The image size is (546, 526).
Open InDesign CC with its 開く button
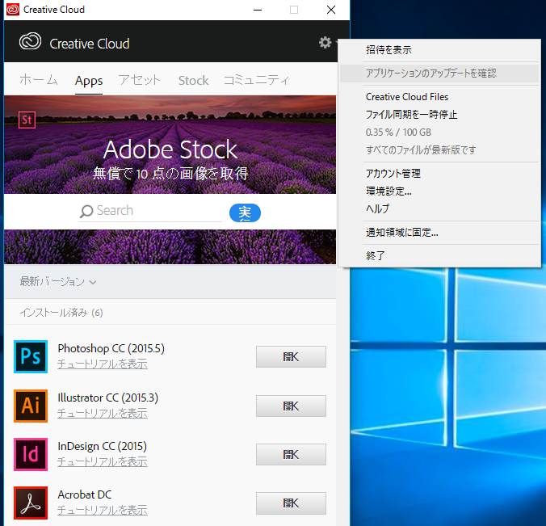tap(291, 454)
